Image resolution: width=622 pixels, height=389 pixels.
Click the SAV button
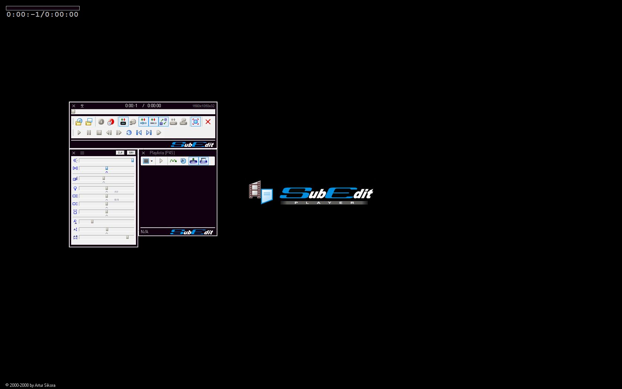point(131,153)
